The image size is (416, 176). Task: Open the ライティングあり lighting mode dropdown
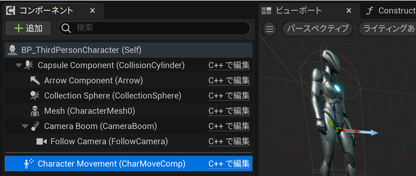tap(387, 29)
